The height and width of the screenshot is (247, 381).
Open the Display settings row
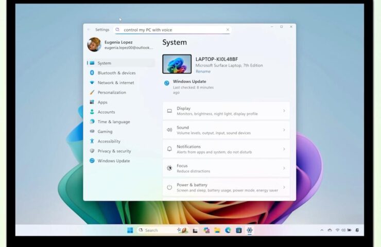click(x=226, y=111)
